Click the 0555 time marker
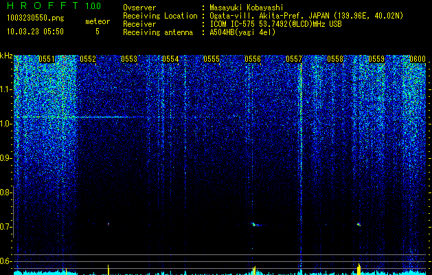Image resolution: width=432 pixels, height=275 pixels. pos(212,59)
